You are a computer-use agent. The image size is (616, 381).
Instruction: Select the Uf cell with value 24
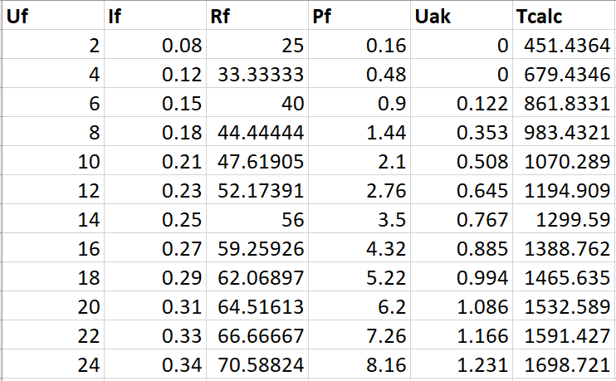51,364
